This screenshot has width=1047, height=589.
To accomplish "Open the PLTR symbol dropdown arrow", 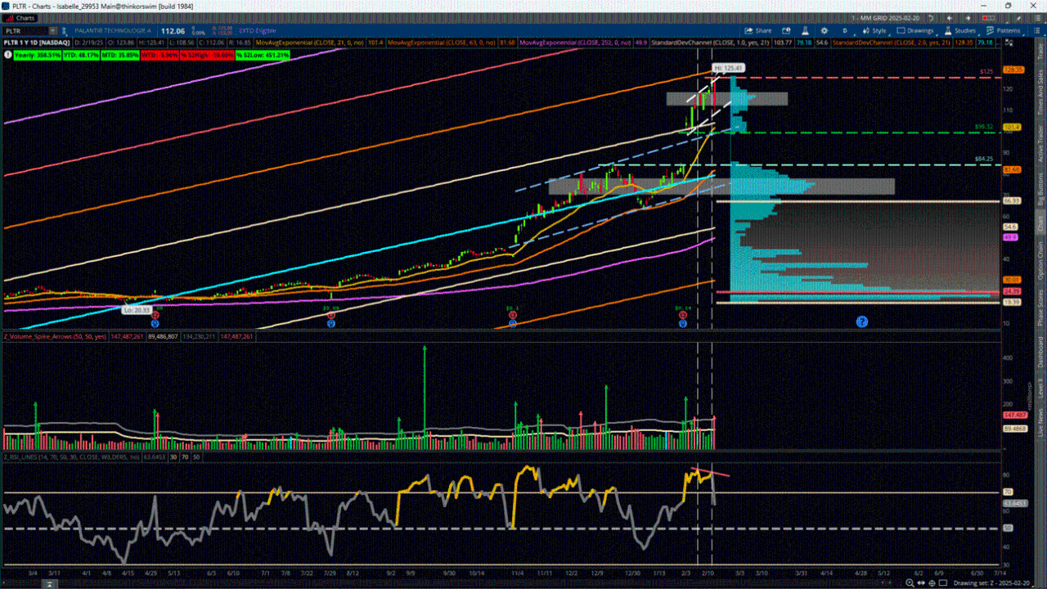I will coord(54,31).
